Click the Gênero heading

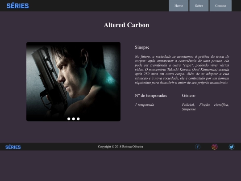click(x=189, y=96)
